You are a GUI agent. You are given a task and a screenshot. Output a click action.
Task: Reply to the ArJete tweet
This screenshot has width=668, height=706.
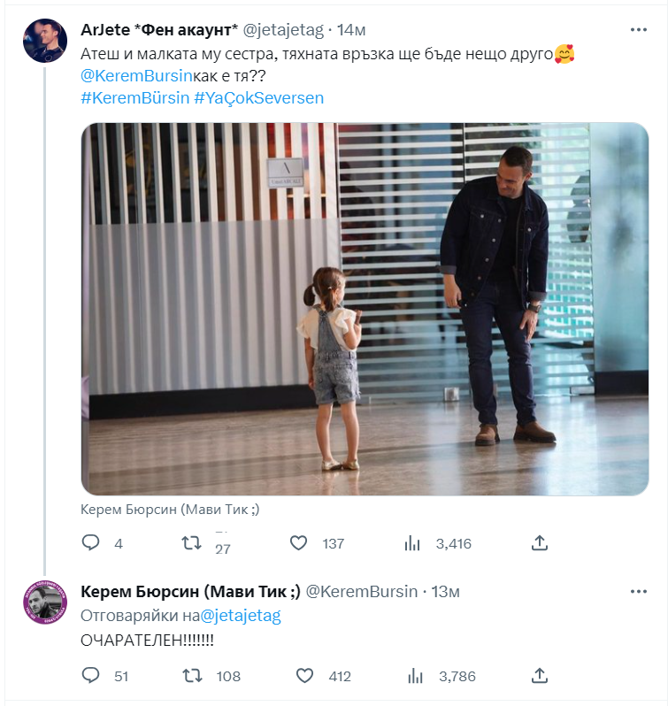click(x=91, y=543)
